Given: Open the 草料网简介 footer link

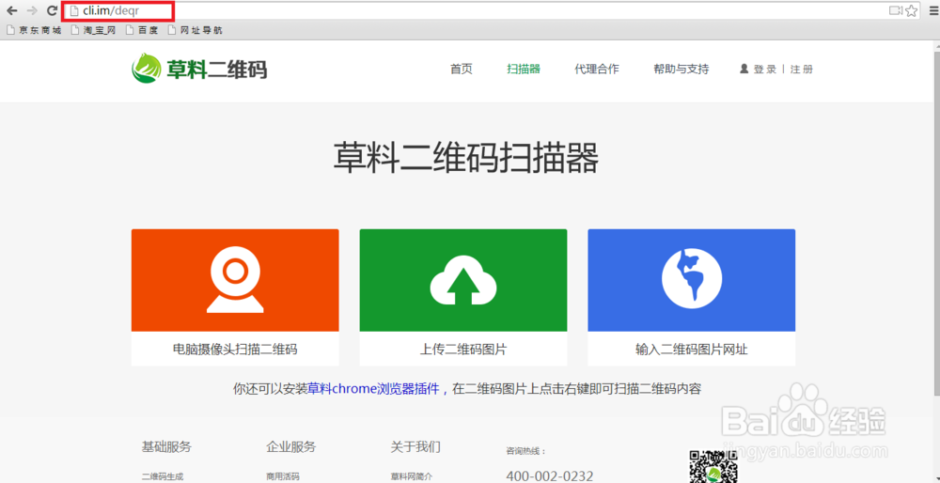Looking at the screenshot, I should 412,477.
